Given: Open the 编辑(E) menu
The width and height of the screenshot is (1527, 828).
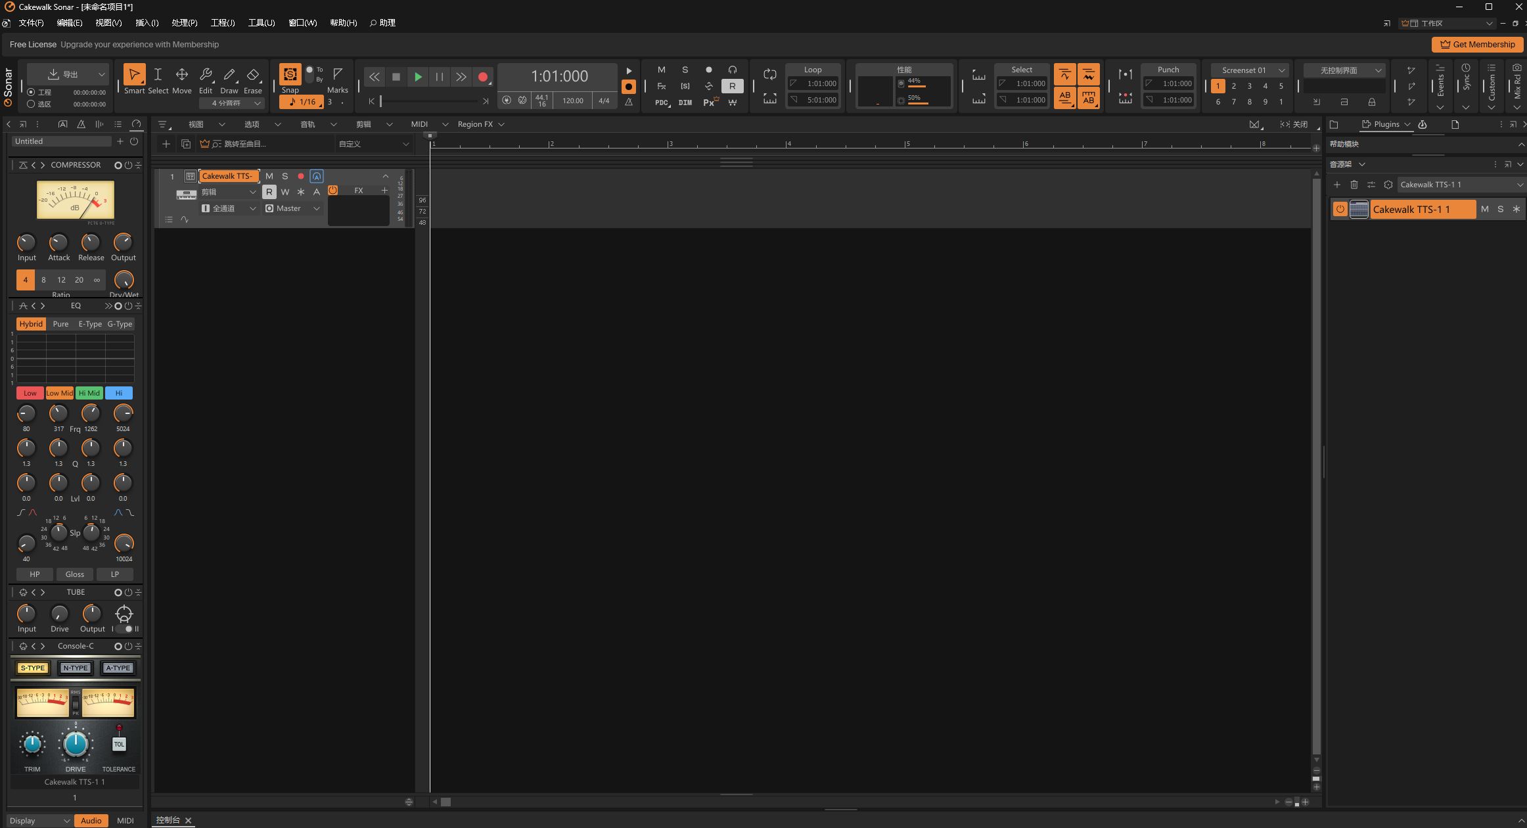Looking at the screenshot, I should click(x=70, y=23).
